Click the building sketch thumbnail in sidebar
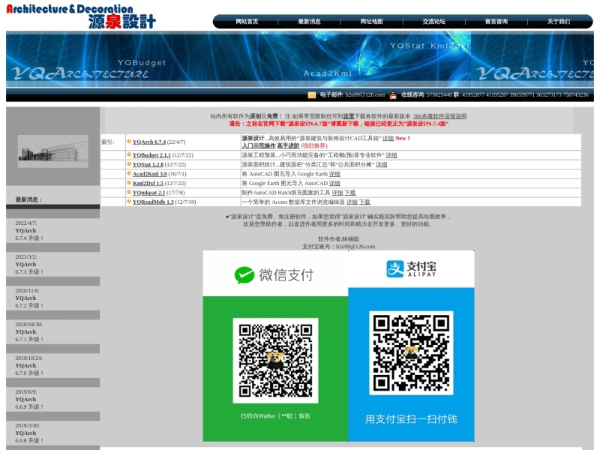The image size is (600, 450). (x=52, y=151)
